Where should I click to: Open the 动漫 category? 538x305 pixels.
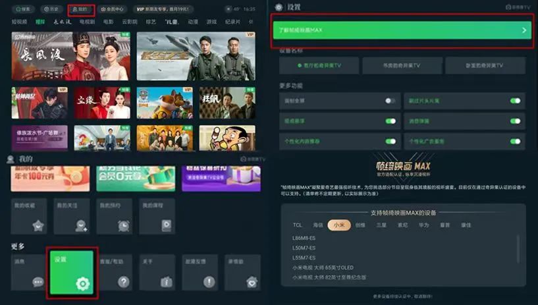click(x=193, y=22)
